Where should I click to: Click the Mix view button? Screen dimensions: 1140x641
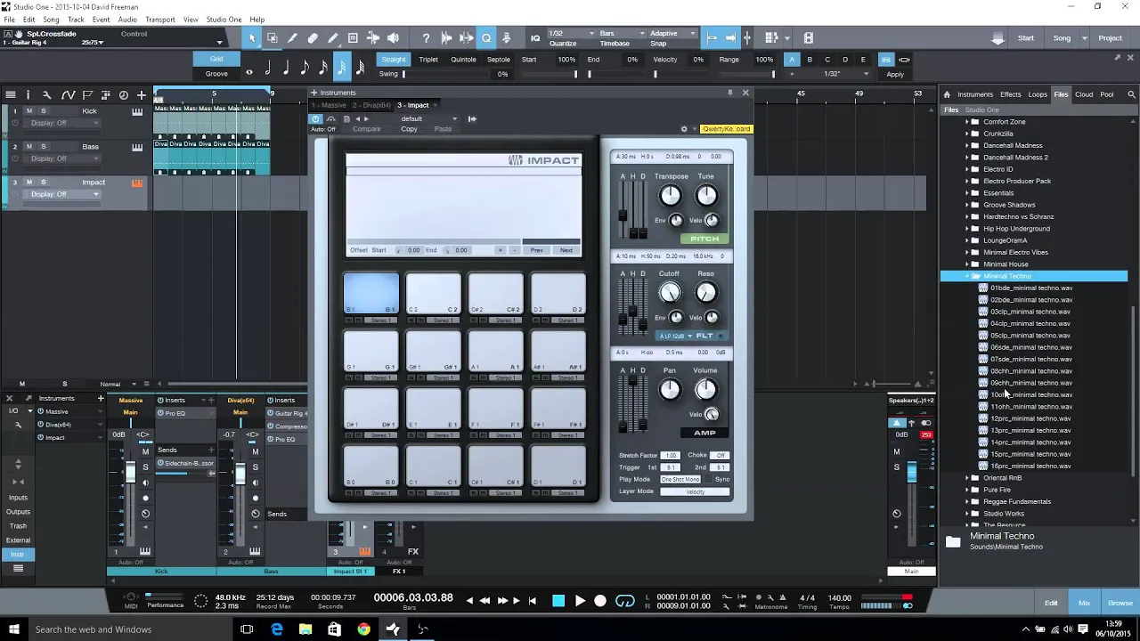(1084, 603)
